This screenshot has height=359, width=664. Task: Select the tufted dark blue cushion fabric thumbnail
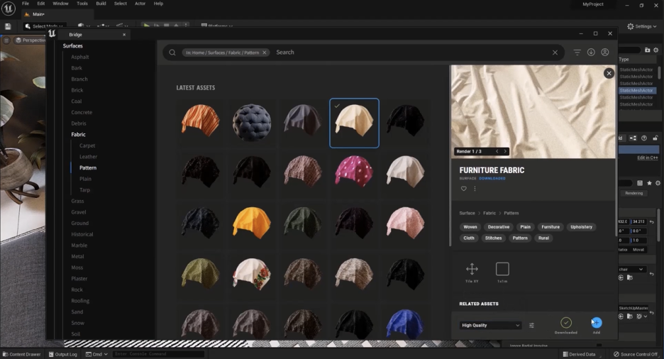(252, 122)
